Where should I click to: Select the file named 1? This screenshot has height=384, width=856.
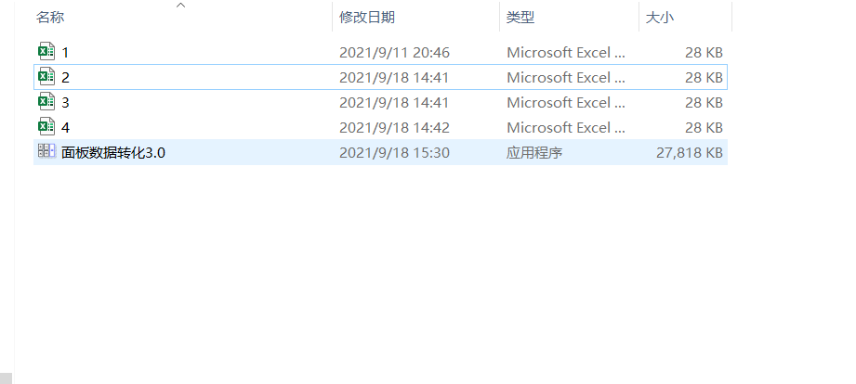[x=65, y=53]
